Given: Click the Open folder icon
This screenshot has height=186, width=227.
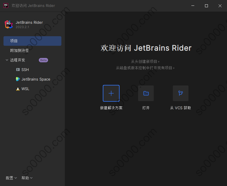Looking at the screenshot, I should [x=146, y=93].
